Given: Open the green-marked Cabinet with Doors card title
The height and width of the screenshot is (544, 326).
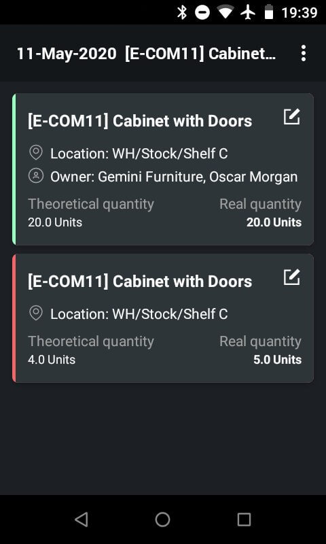Looking at the screenshot, I should click(140, 121).
